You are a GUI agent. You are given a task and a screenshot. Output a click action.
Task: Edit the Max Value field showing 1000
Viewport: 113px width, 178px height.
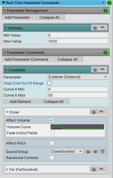tap(78, 41)
